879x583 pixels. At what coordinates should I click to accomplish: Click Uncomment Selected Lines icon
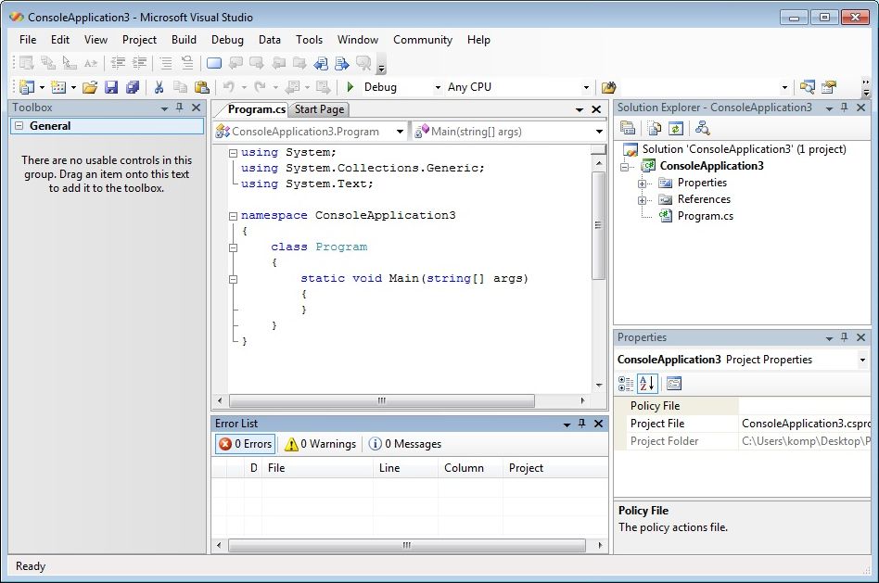coord(186,63)
